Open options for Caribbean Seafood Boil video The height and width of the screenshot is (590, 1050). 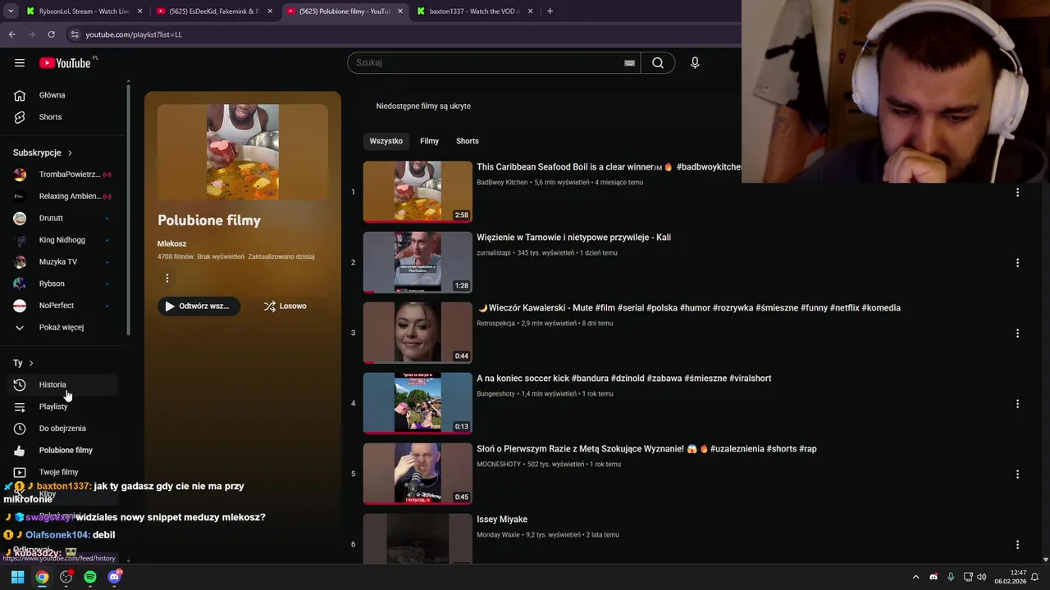point(1017,193)
